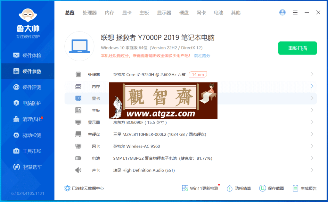Switch to the top 显示器 tab
The width and height of the screenshot is (328, 202).
164,13
